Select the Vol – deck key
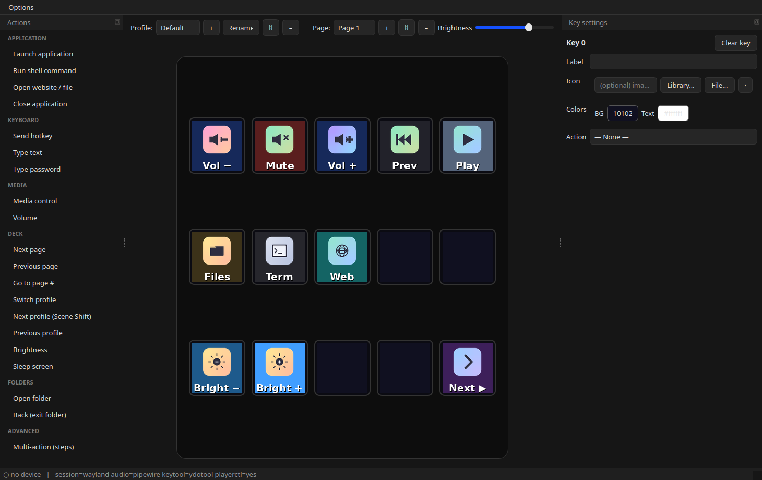The height and width of the screenshot is (480, 762). [x=217, y=146]
